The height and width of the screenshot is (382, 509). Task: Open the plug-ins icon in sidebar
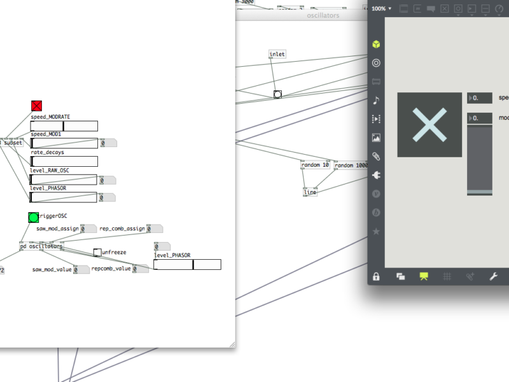[x=376, y=174]
